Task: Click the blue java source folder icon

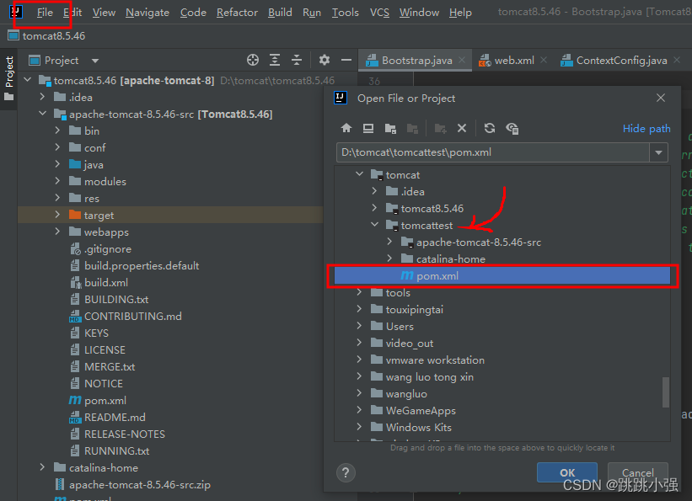Action: [75, 164]
